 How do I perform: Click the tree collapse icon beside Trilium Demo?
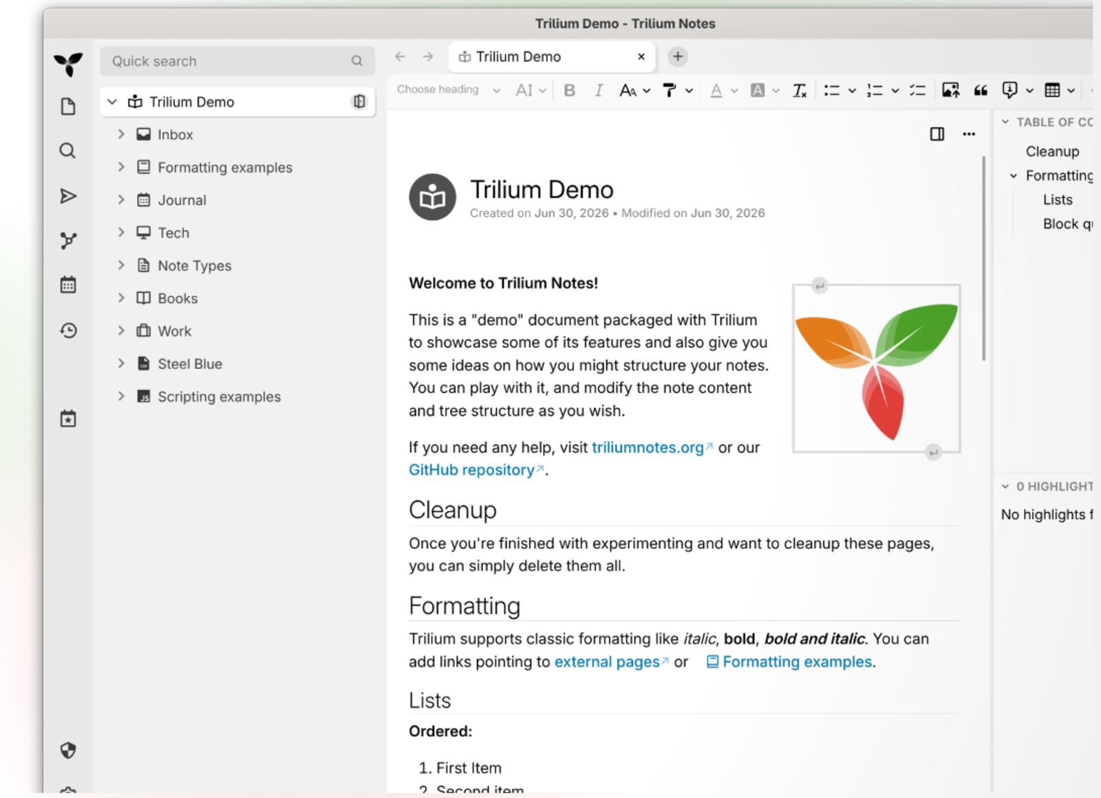[359, 102]
